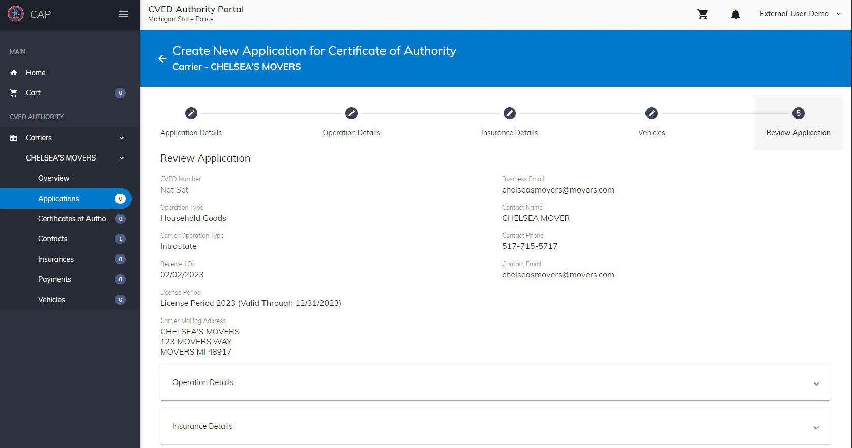852x448 pixels.
Task: Click the contact name CHELSEA MOVER
Action: tap(536, 218)
